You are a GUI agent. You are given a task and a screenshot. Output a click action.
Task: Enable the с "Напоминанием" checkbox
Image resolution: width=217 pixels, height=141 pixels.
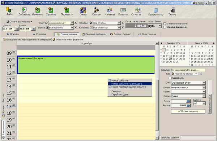[x=165, y=24]
